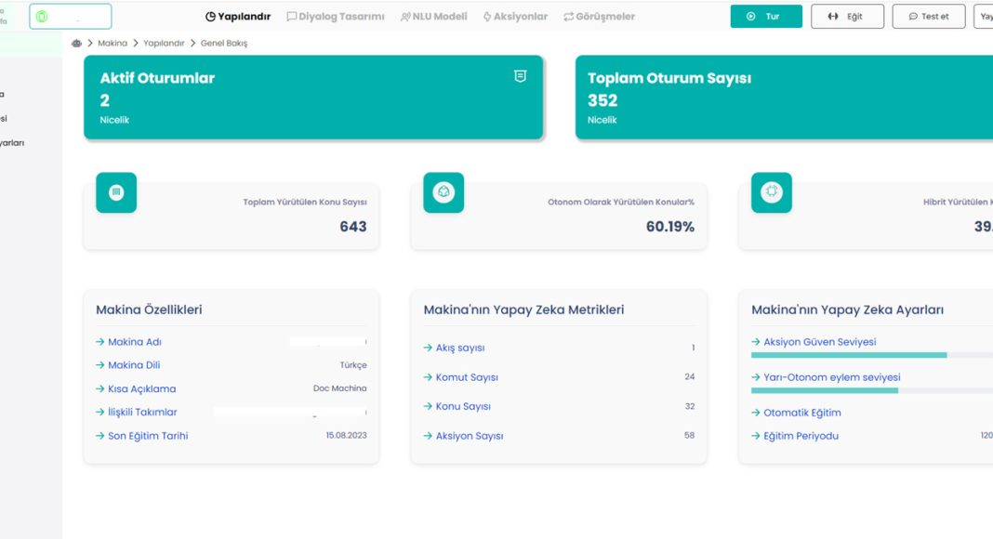Image resolution: width=993 pixels, height=539 pixels.
Task: Open the Aksiyon Sayısı metric
Action: 559,436
